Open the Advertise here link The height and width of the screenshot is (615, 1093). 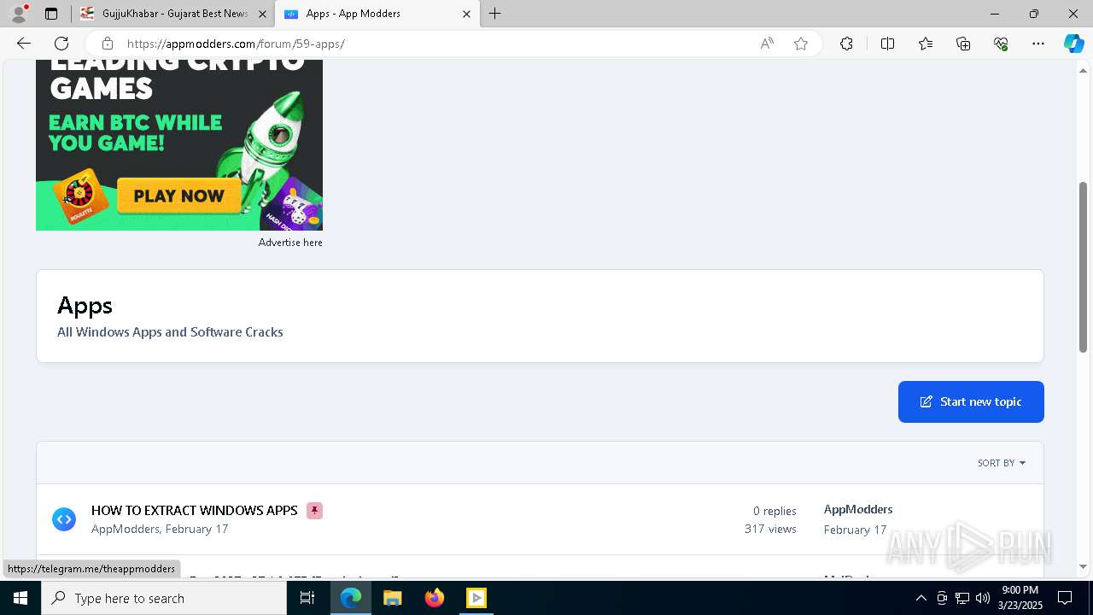290,243
